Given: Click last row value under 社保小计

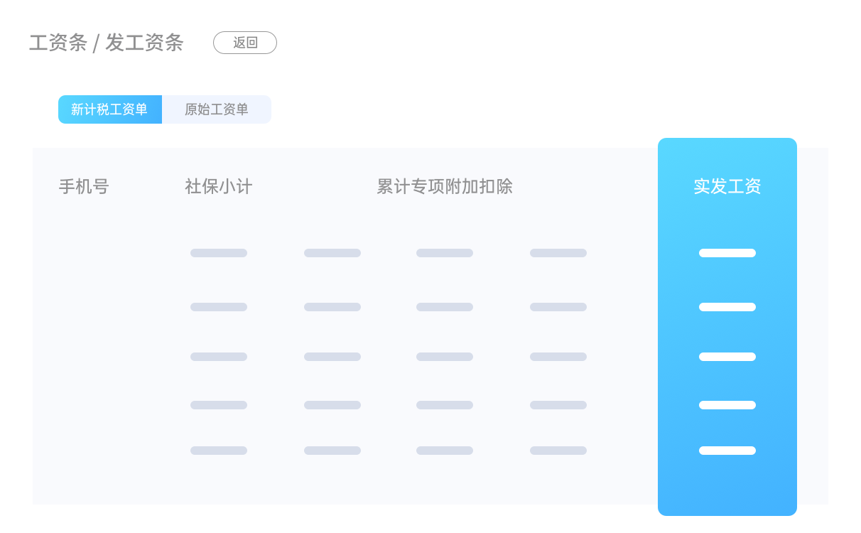Looking at the screenshot, I should (219, 451).
